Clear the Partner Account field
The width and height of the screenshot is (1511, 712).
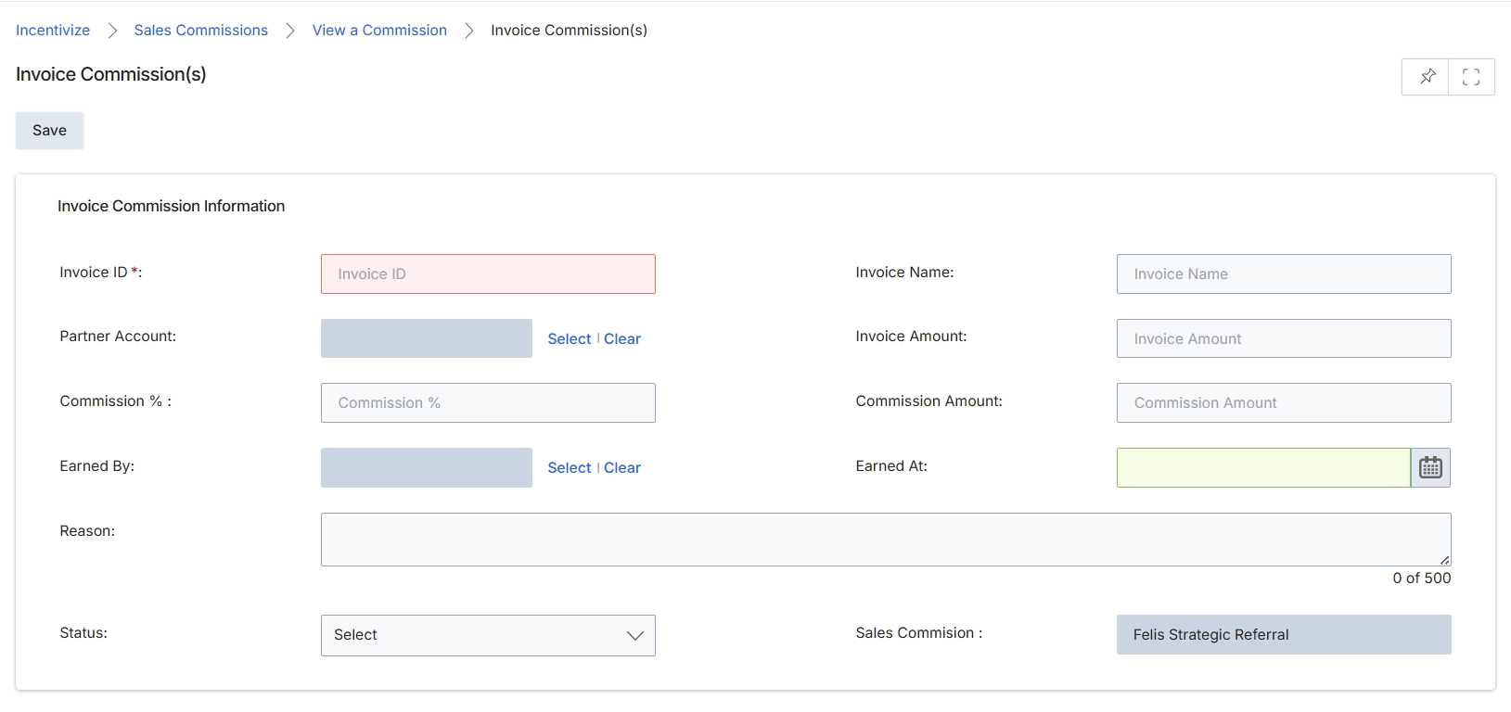[622, 339]
